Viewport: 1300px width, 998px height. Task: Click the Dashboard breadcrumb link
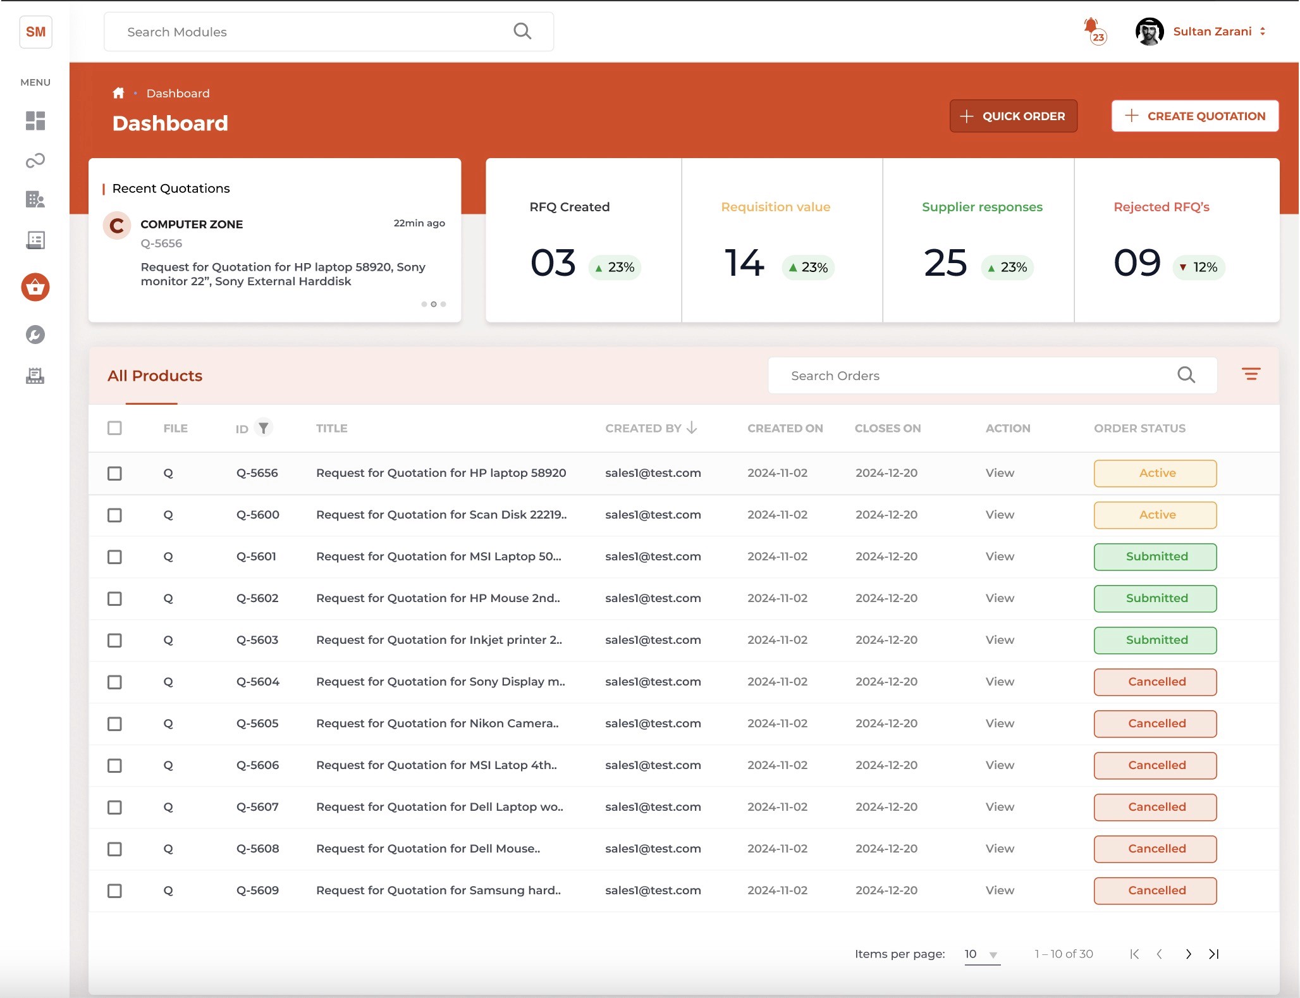click(x=178, y=93)
